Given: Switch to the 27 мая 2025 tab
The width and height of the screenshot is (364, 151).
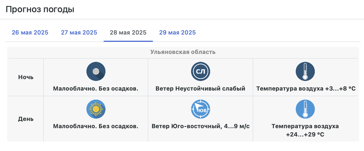Looking at the screenshot, I should pos(79,33).
